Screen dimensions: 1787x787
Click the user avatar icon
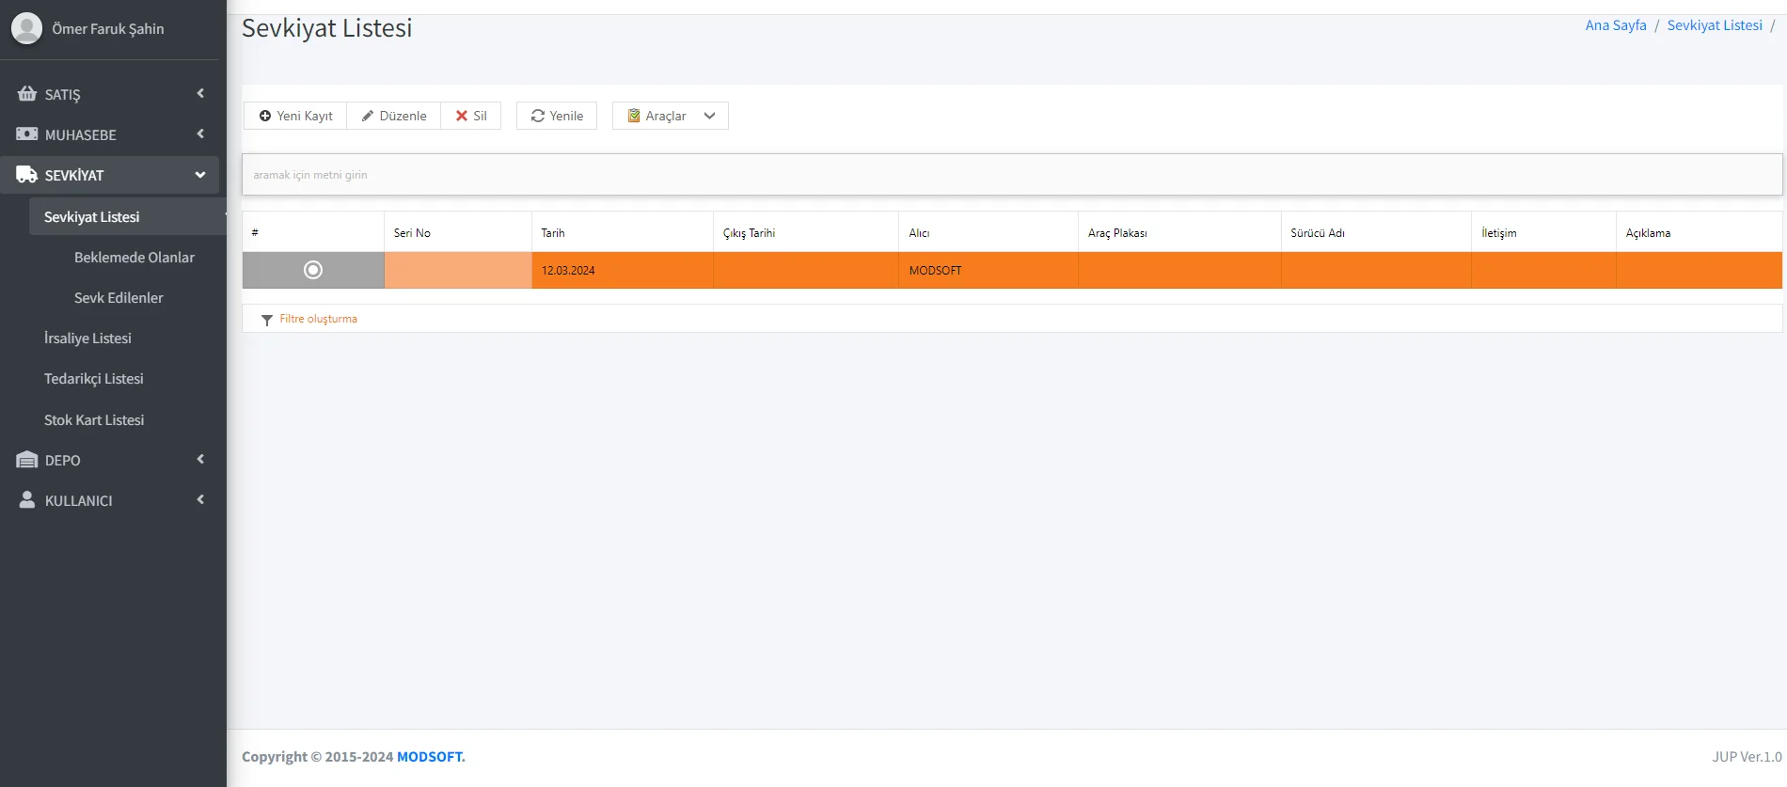[26, 28]
